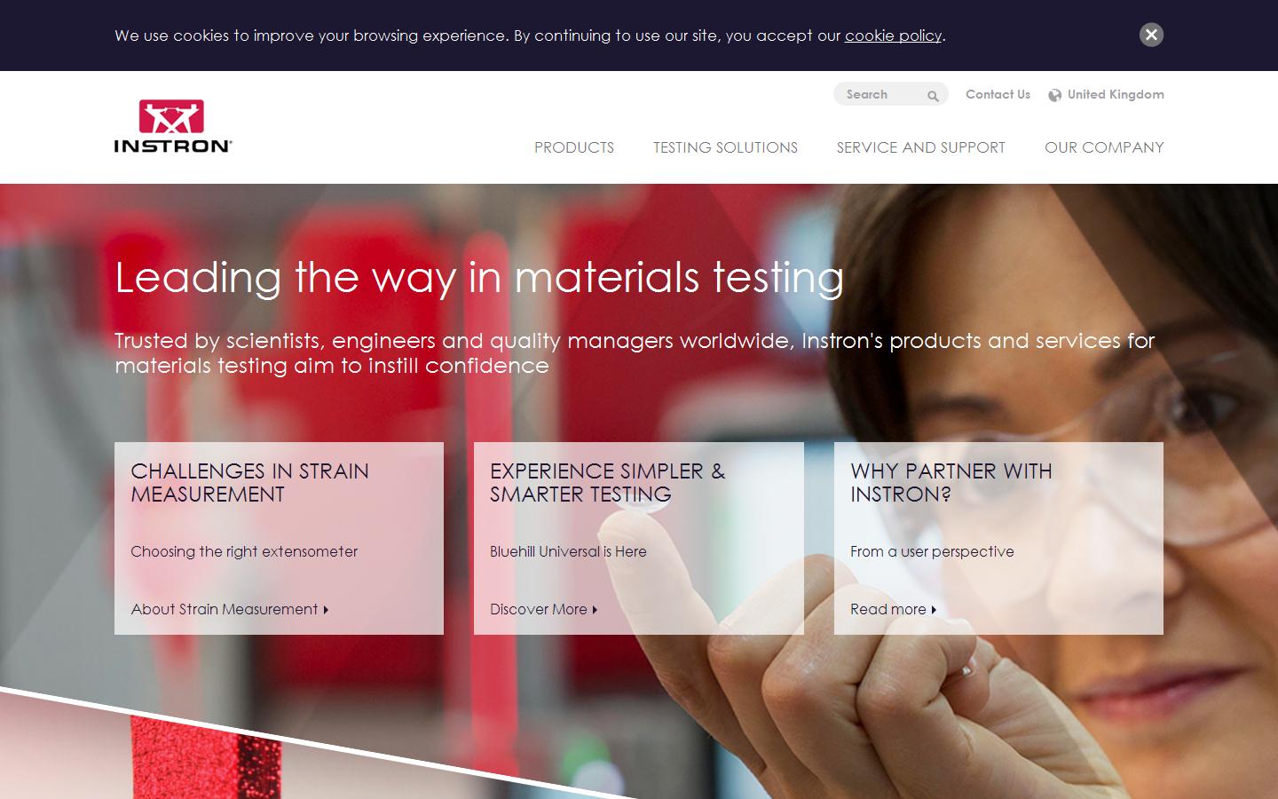The image size is (1278, 799).
Task: Click the search magnifier icon
Action: tap(933, 96)
